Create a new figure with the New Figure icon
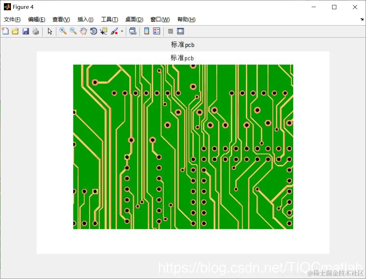Viewport: 366px width, 279px height. pyautogui.click(x=5, y=31)
